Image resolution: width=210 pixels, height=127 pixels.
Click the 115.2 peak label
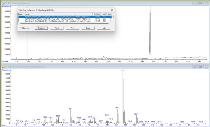[x=51, y=117]
